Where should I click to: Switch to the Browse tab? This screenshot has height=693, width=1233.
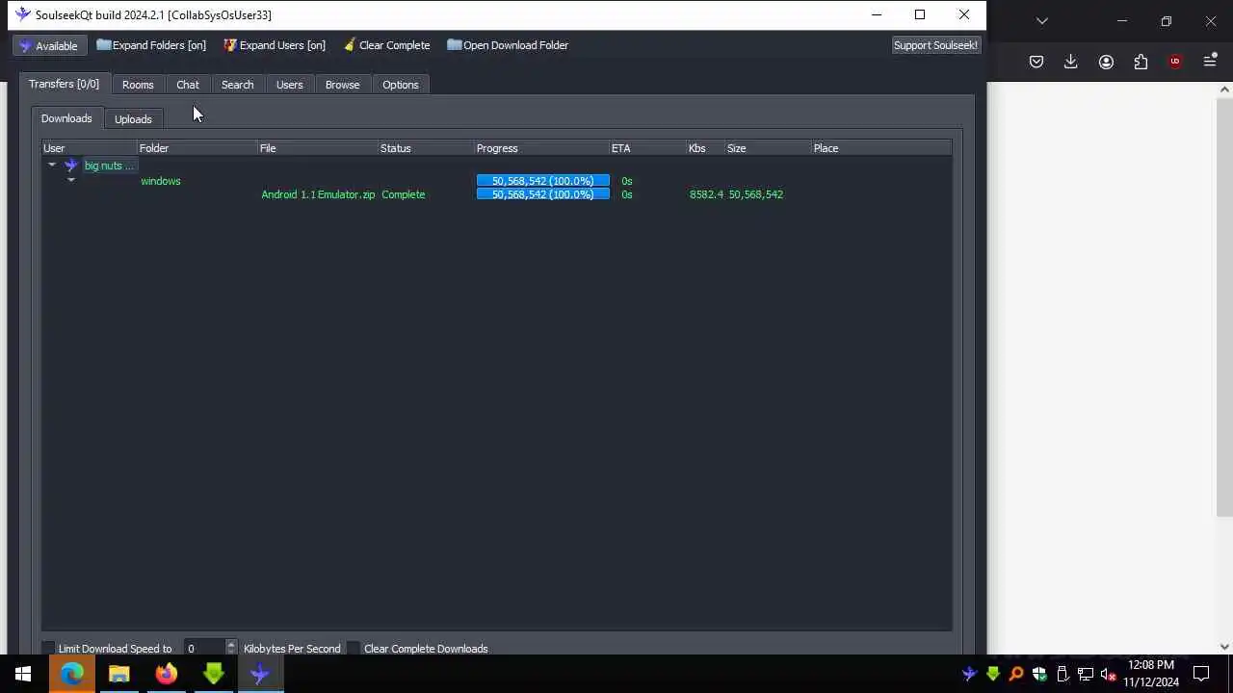click(x=342, y=85)
